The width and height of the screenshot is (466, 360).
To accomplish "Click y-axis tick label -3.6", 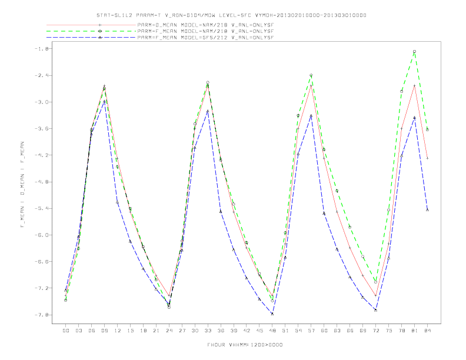I will pyautogui.click(x=41, y=129).
